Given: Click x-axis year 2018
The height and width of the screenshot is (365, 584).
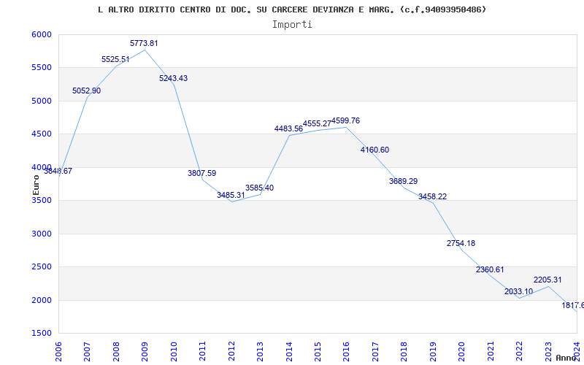Looking at the screenshot, I should pyautogui.click(x=404, y=351).
